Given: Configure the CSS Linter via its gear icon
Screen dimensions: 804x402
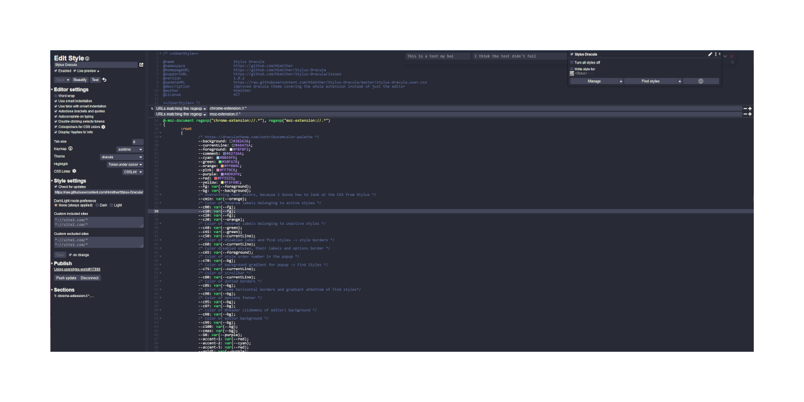Looking at the screenshot, I should coord(74,171).
